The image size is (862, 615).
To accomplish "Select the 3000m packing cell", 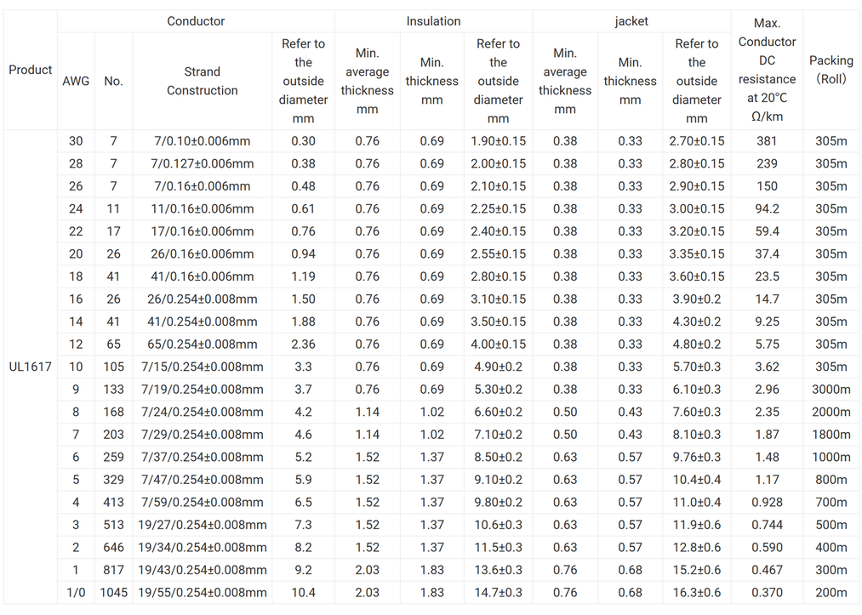I will click(x=831, y=390).
